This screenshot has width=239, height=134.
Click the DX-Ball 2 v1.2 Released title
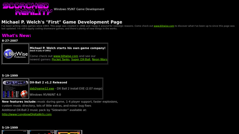(x=48, y=82)
